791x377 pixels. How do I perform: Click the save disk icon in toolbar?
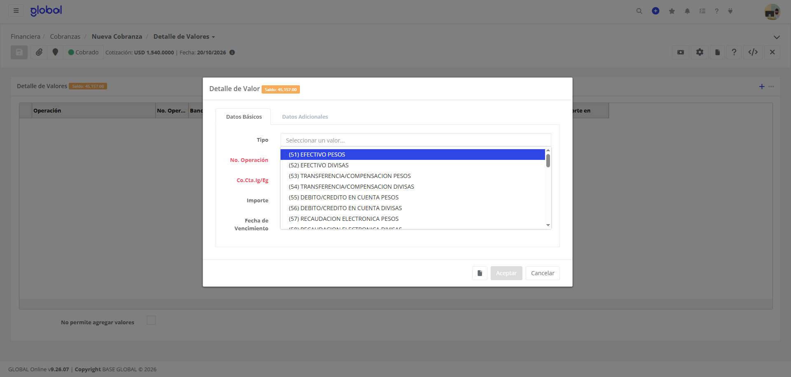click(x=19, y=52)
